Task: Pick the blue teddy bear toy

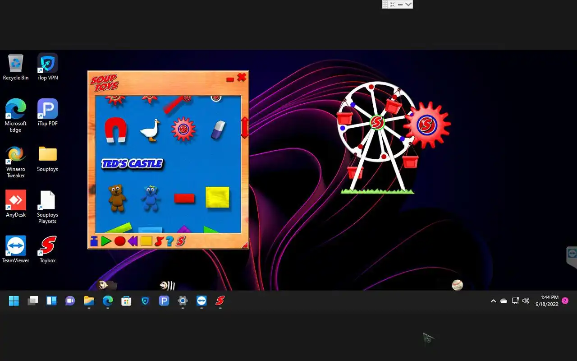Action: tap(151, 198)
